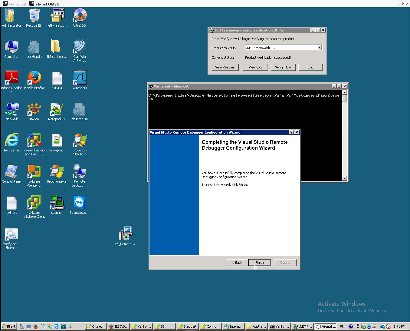Click the EN language indicator
This screenshot has height=331, width=410.
point(342,326)
